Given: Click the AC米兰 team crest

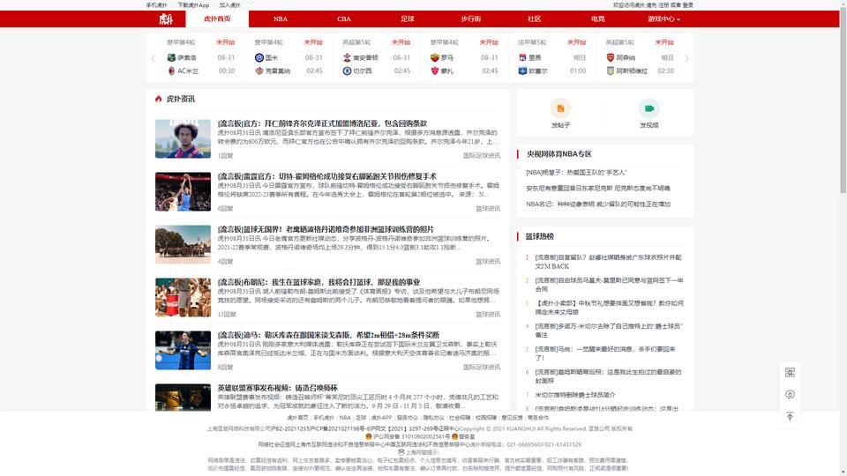Looking at the screenshot, I should 171,71.
